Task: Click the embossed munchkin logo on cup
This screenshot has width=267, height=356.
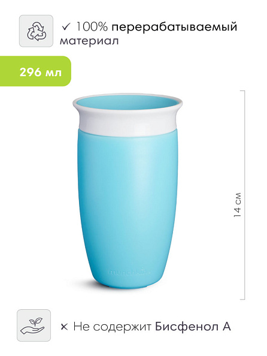Action: (129, 271)
